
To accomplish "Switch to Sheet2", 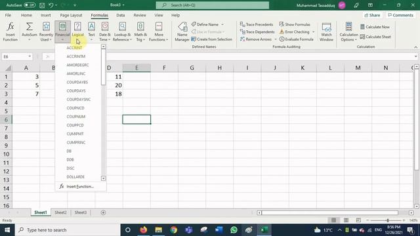I will click(60, 212).
